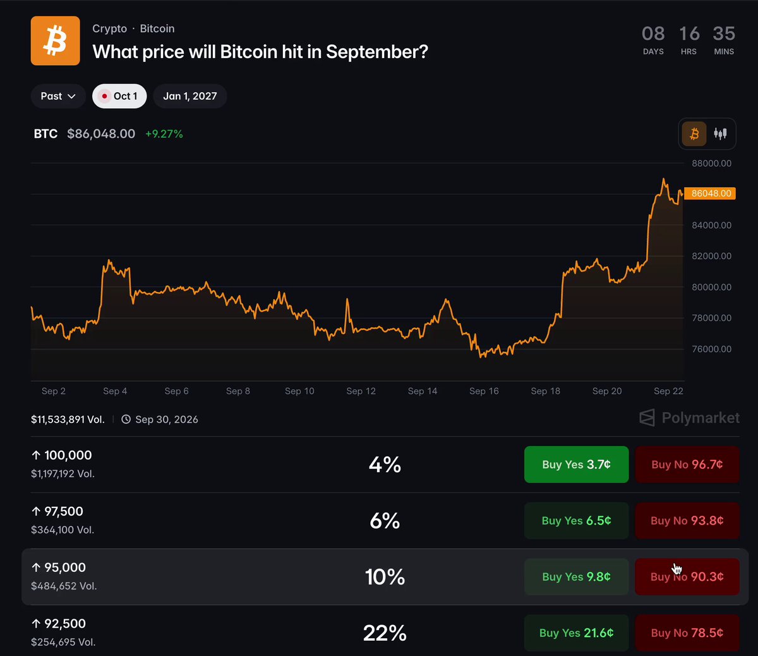Click the clock icon beside Sep 30, 2026
Viewport: 758px width, 656px height.
[126, 420]
